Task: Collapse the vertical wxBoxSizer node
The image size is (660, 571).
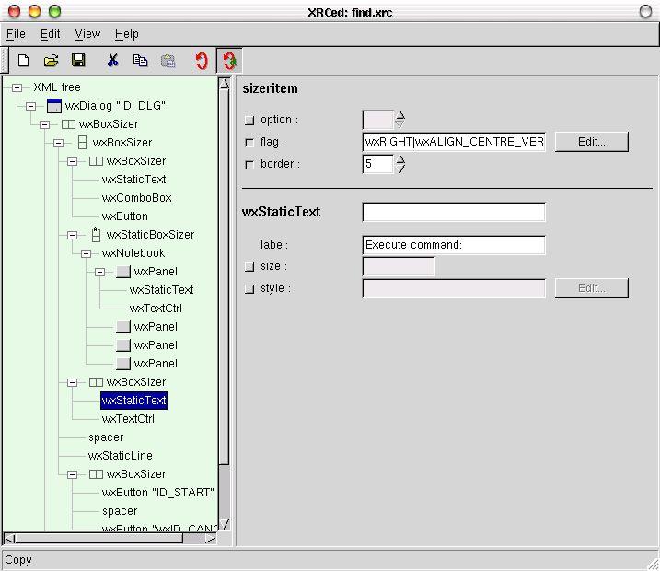Action: click(x=59, y=143)
